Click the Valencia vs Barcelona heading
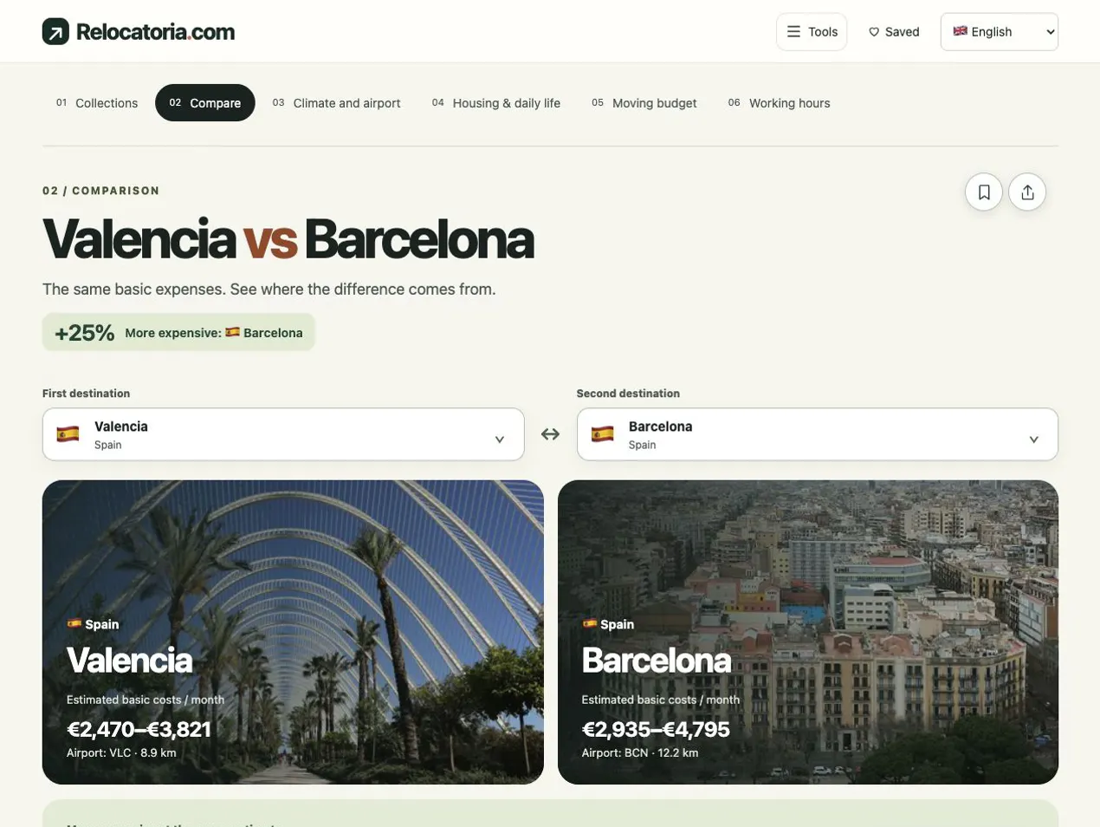 288,239
